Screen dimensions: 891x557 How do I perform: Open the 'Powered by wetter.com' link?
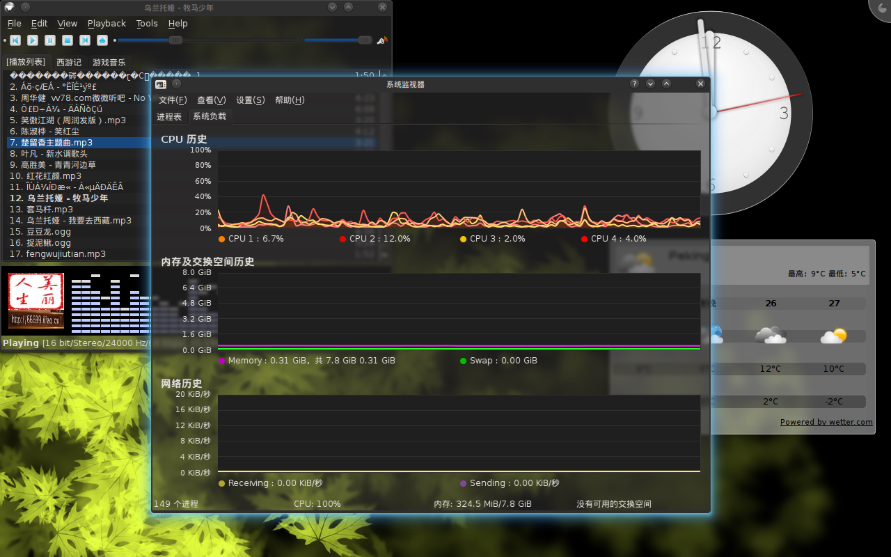pyautogui.click(x=826, y=422)
